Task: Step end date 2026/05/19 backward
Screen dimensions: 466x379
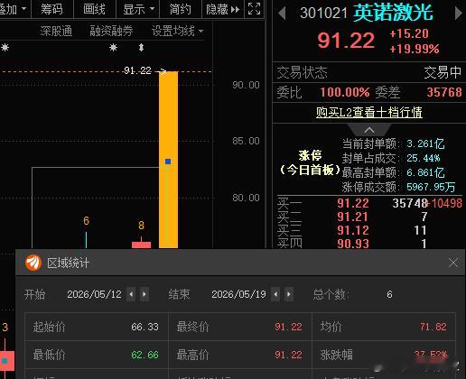Action: click(x=275, y=294)
